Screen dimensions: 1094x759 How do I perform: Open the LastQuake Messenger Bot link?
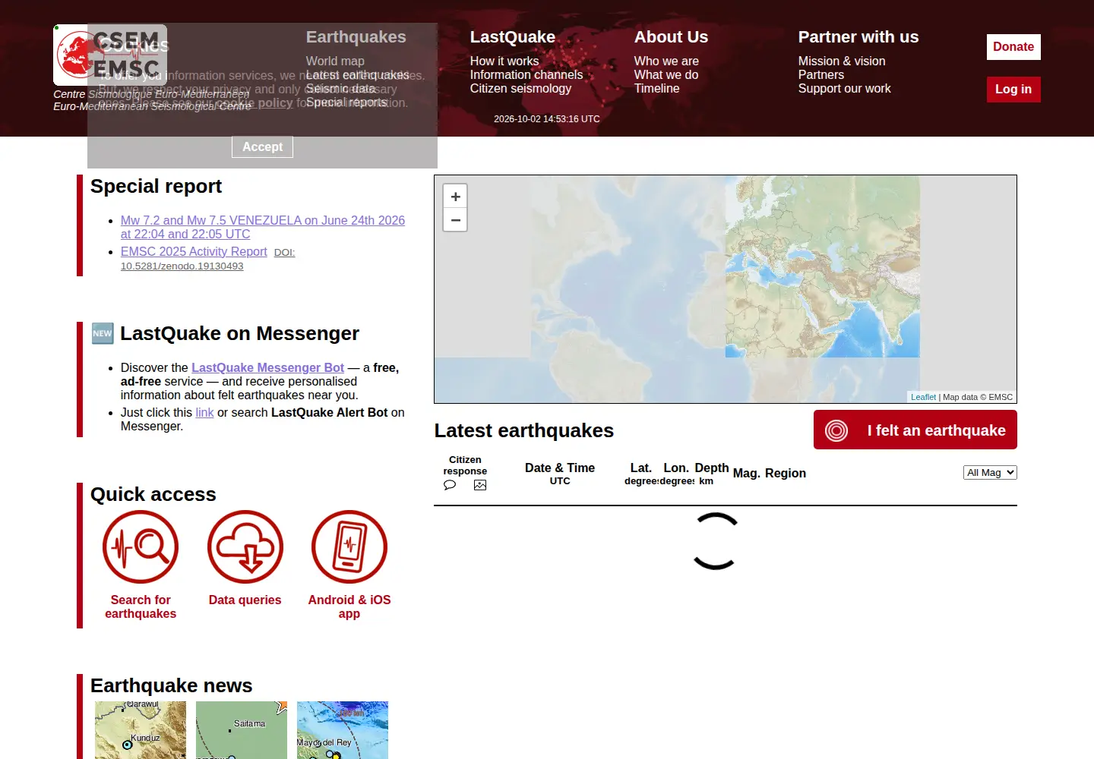(267, 367)
